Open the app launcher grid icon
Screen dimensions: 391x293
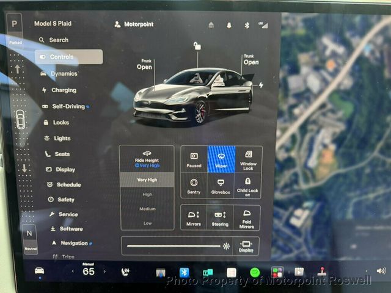[277, 272]
